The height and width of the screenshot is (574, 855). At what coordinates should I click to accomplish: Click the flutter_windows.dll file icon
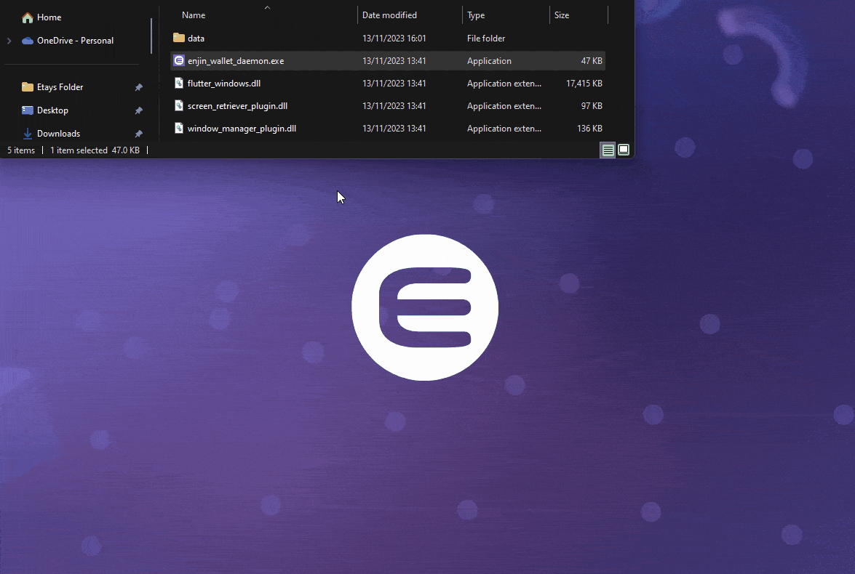[179, 83]
